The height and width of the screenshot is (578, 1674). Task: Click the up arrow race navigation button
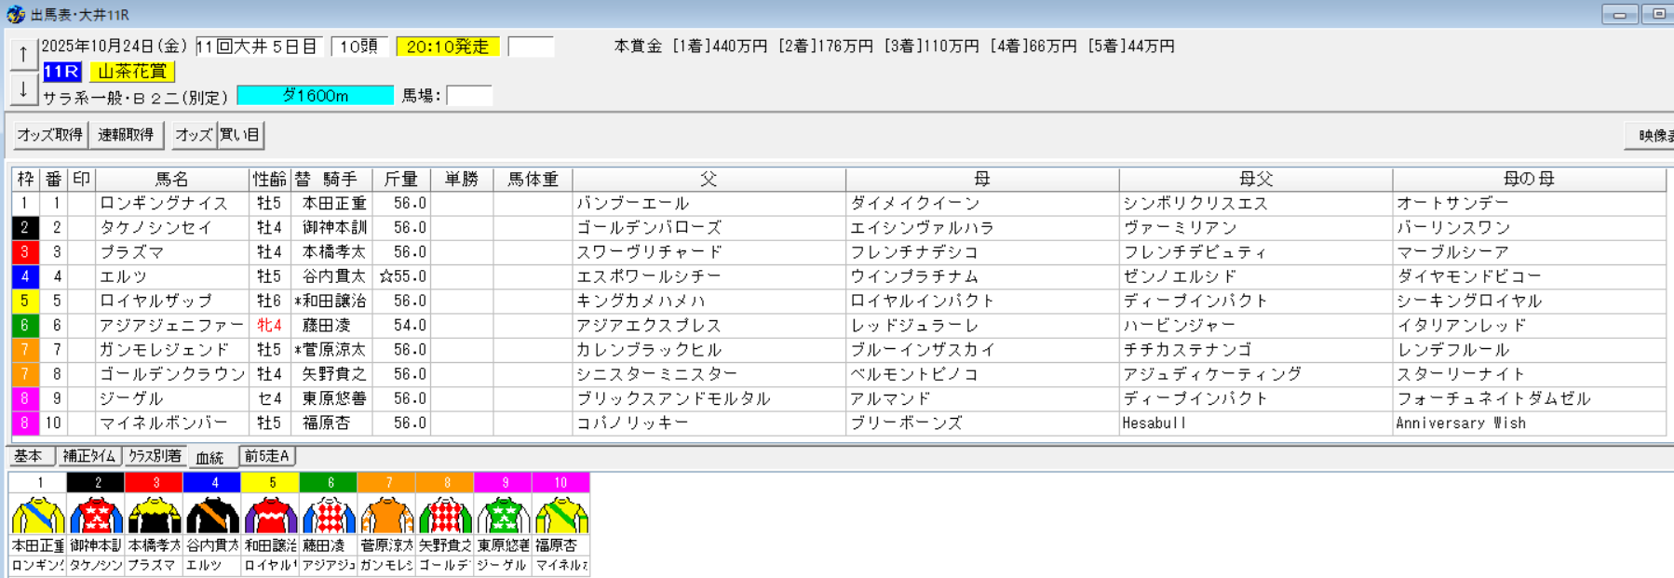pyautogui.click(x=23, y=54)
